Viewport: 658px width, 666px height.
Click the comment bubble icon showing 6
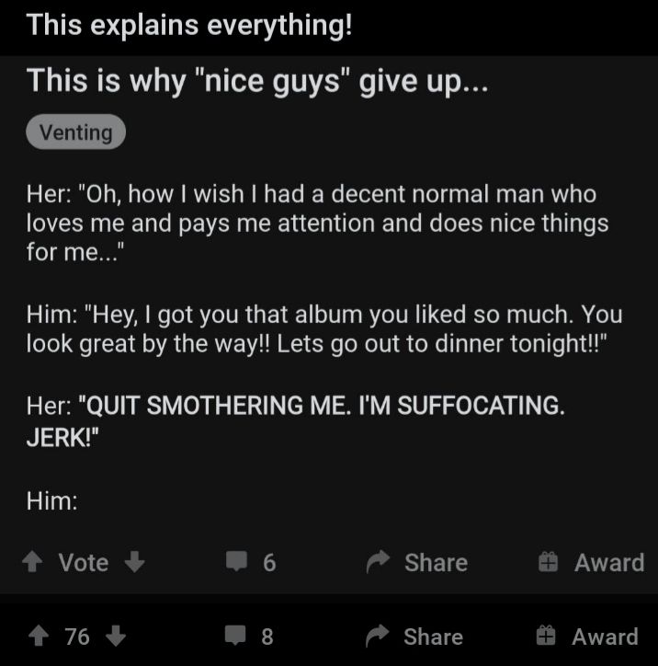(x=237, y=562)
